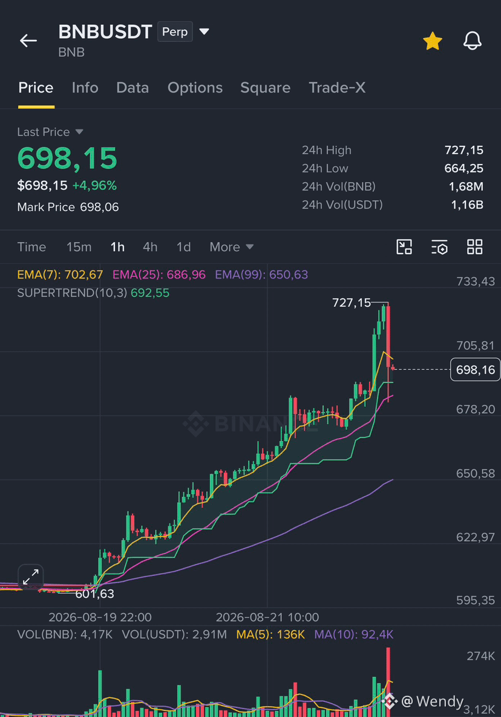Open the Square tab
This screenshot has width=501, height=717.
click(266, 87)
